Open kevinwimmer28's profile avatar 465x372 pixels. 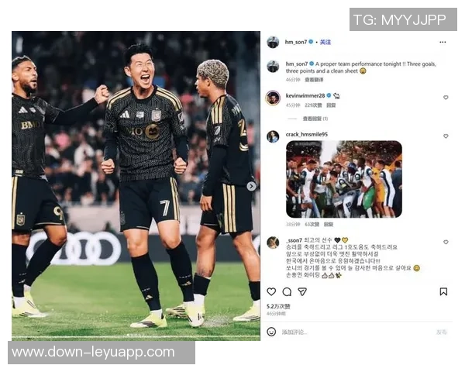[273, 98]
